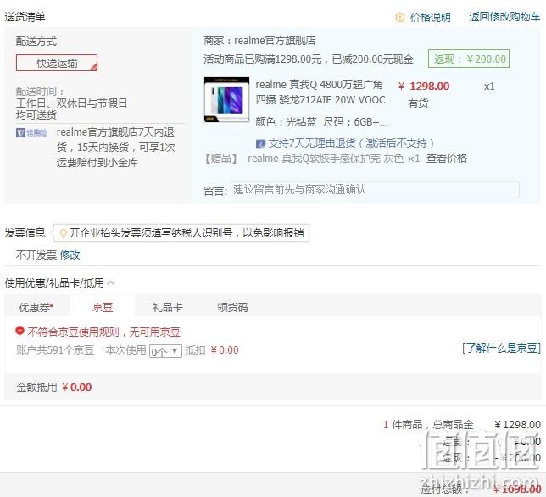Click 账户共591个京豆 text

pos(55,349)
